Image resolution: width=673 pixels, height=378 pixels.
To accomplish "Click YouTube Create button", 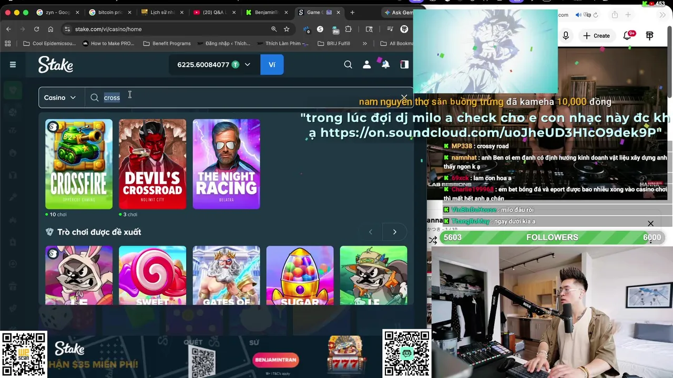I will 596,36.
